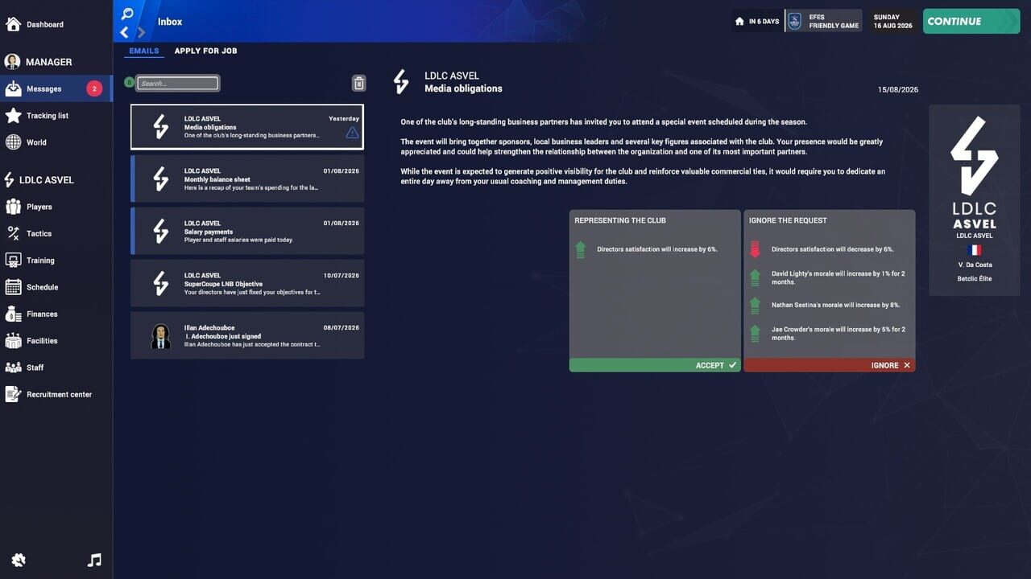The width and height of the screenshot is (1031, 579).
Task: Open the Tactics icon
Action: 13,233
